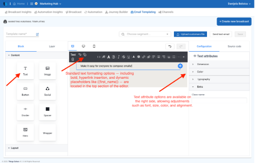Click the back arrow beside the Text label

[x=80, y=55]
